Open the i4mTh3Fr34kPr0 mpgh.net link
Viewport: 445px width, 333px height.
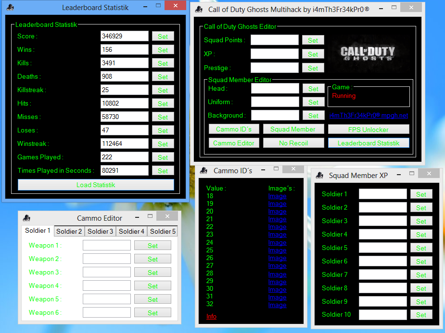(x=369, y=116)
